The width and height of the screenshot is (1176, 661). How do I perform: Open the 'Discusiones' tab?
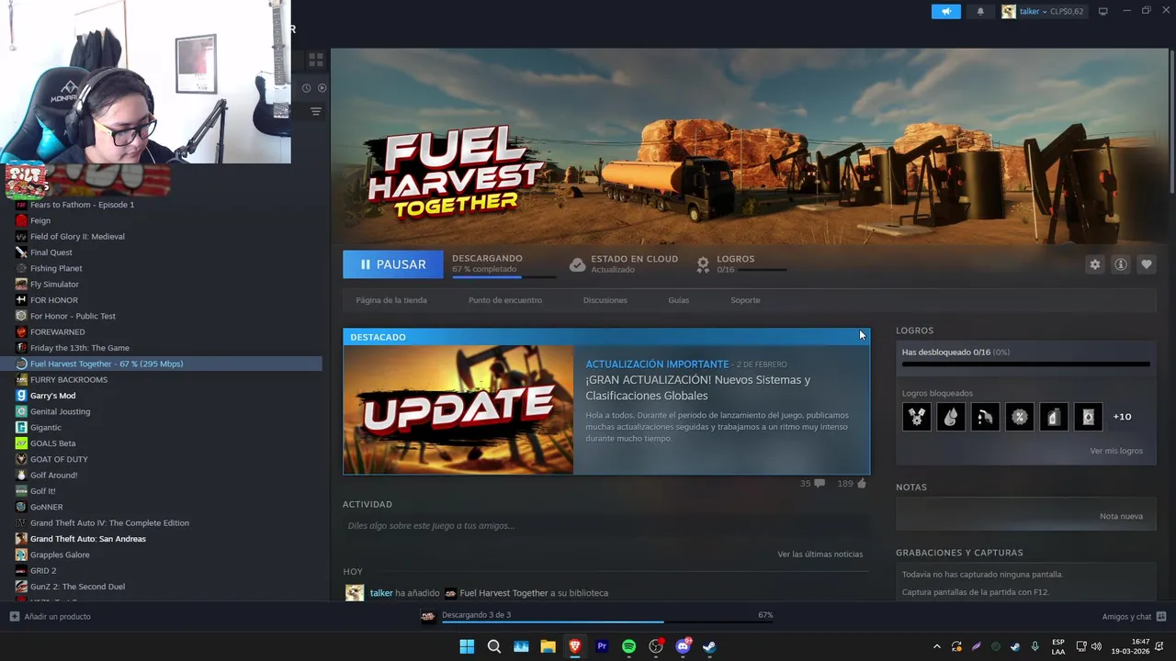click(x=605, y=300)
